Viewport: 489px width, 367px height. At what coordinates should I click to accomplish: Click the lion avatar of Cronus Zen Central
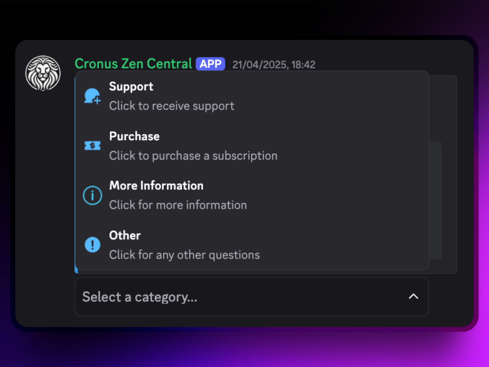pos(43,73)
